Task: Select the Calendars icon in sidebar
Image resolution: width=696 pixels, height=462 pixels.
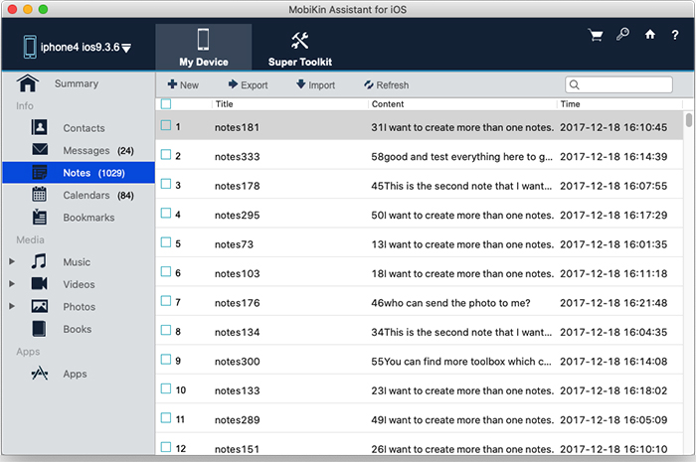Action: [x=40, y=194]
